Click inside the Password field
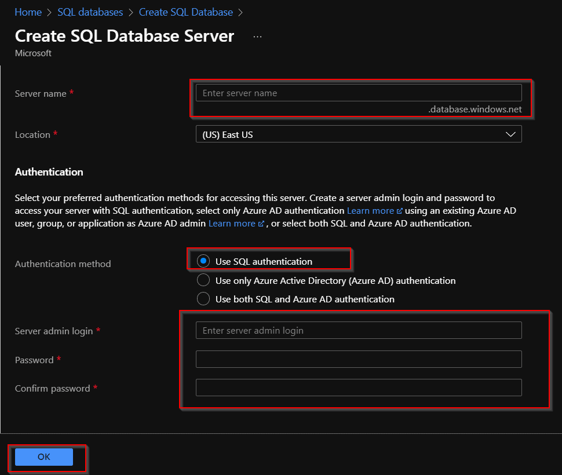562x475 pixels. point(358,359)
